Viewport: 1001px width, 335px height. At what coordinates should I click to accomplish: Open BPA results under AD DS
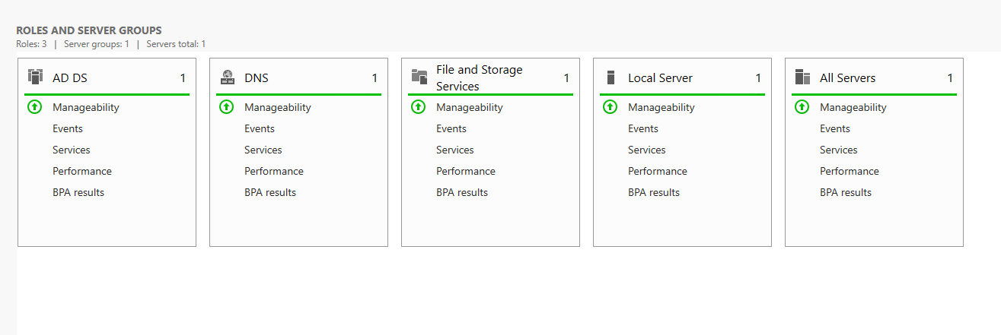point(78,192)
